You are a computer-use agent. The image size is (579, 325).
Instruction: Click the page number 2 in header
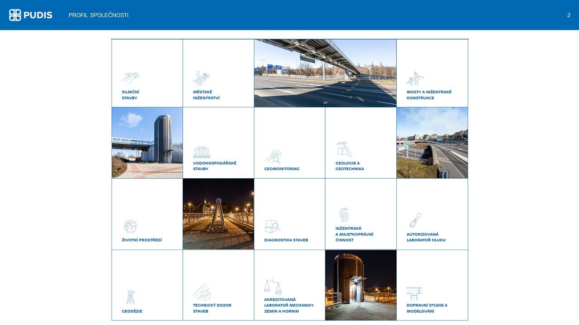point(569,15)
